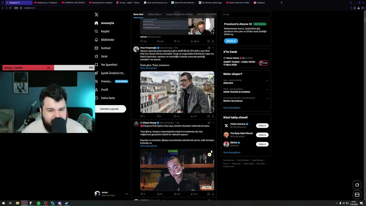Open Bildirimler notifications page

[x=104, y=40]
